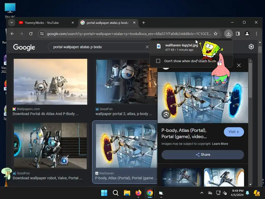The width and height of the screenshot is (265, 199).
Task: Click the Google search input field
Action: click(99, 47)
